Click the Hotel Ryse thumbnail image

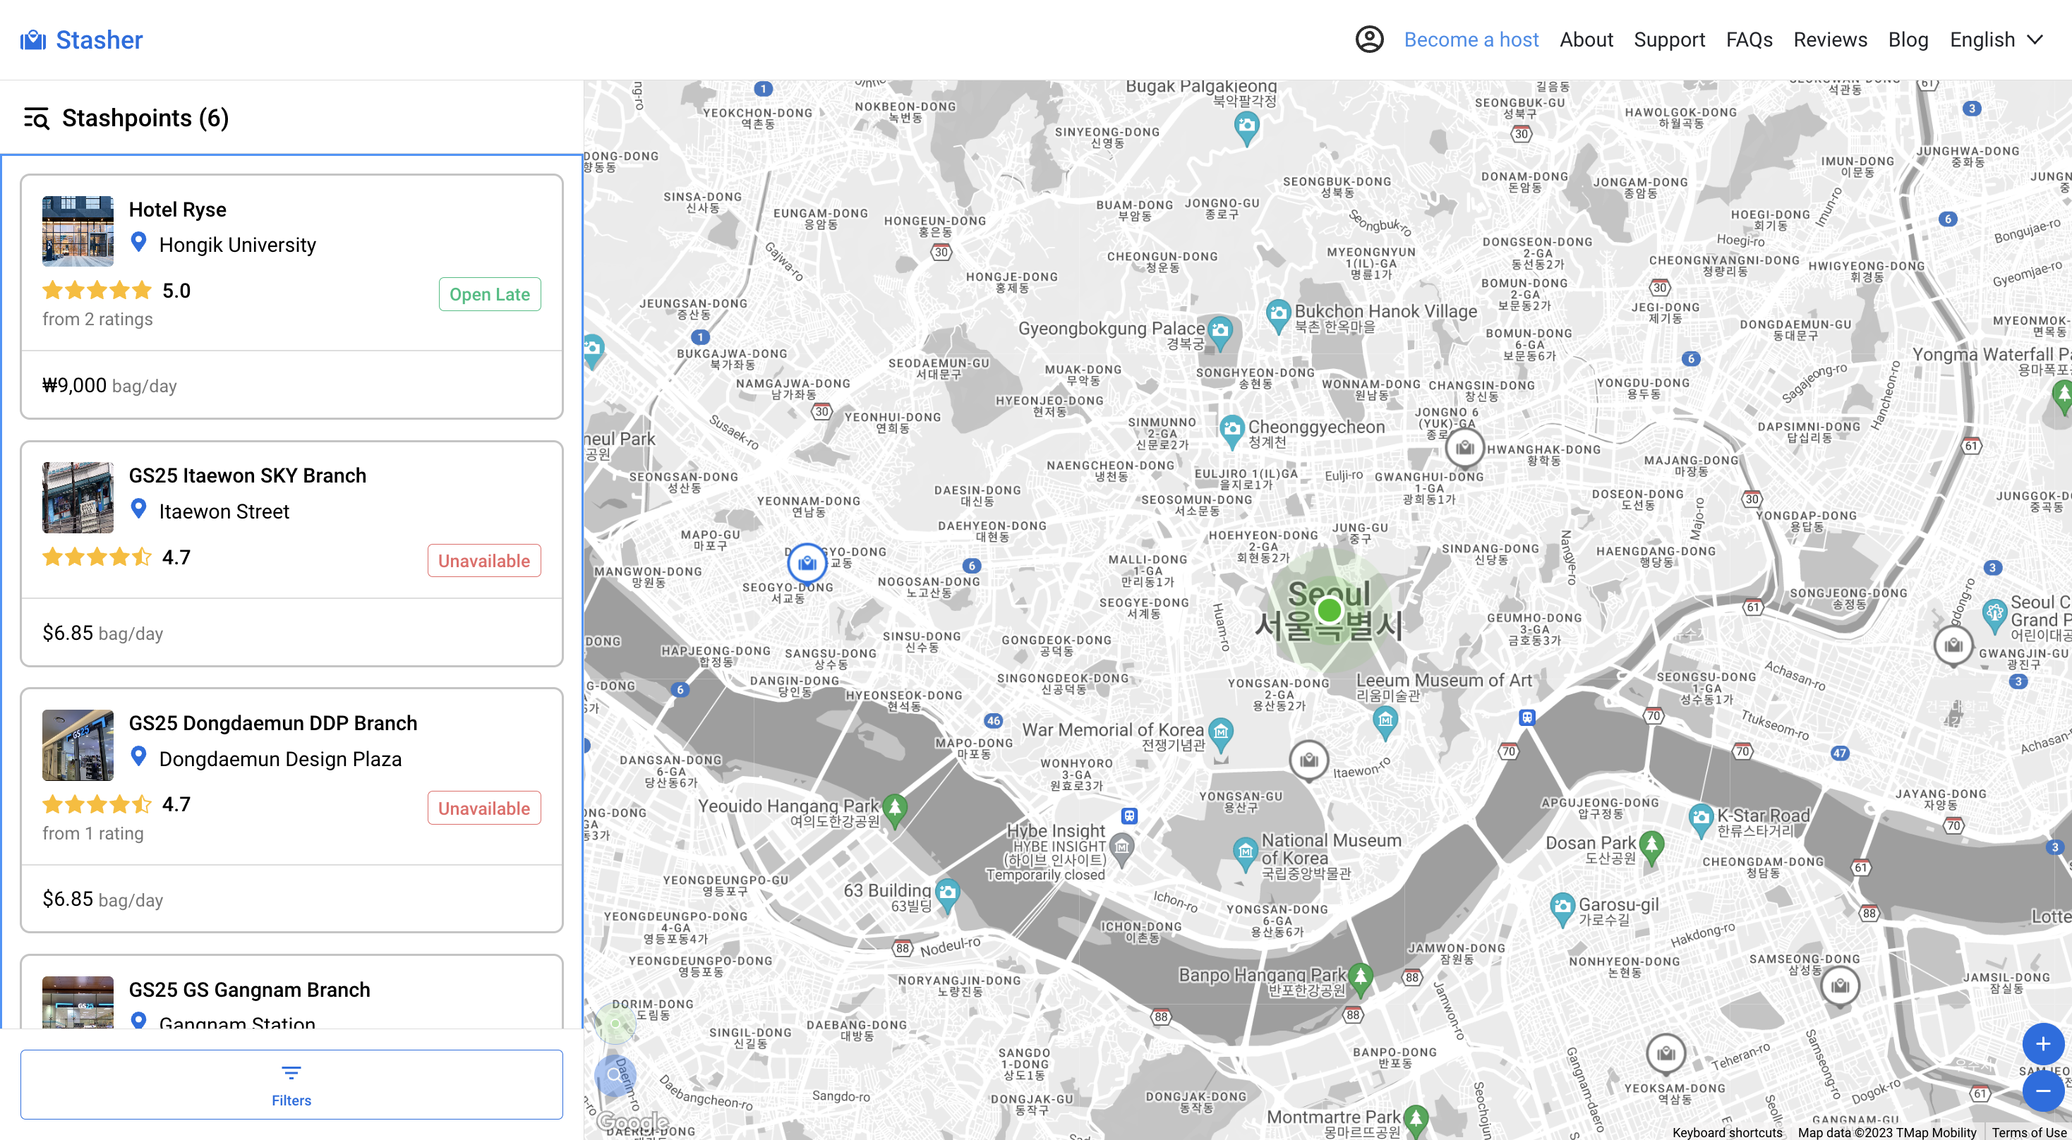[x=78, y=231]
